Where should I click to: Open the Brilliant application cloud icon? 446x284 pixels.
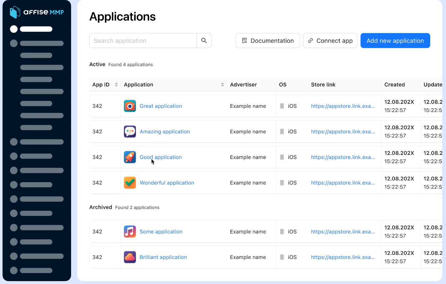pyautogui.click(x=130, y=257)
